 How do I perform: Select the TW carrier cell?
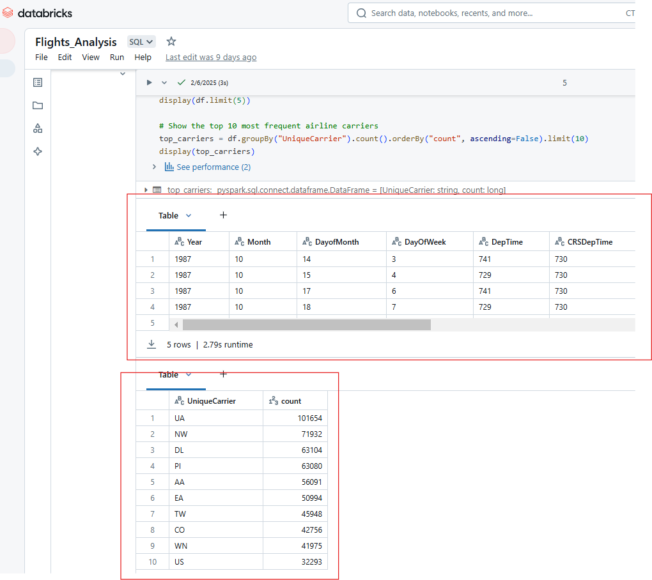216,514
